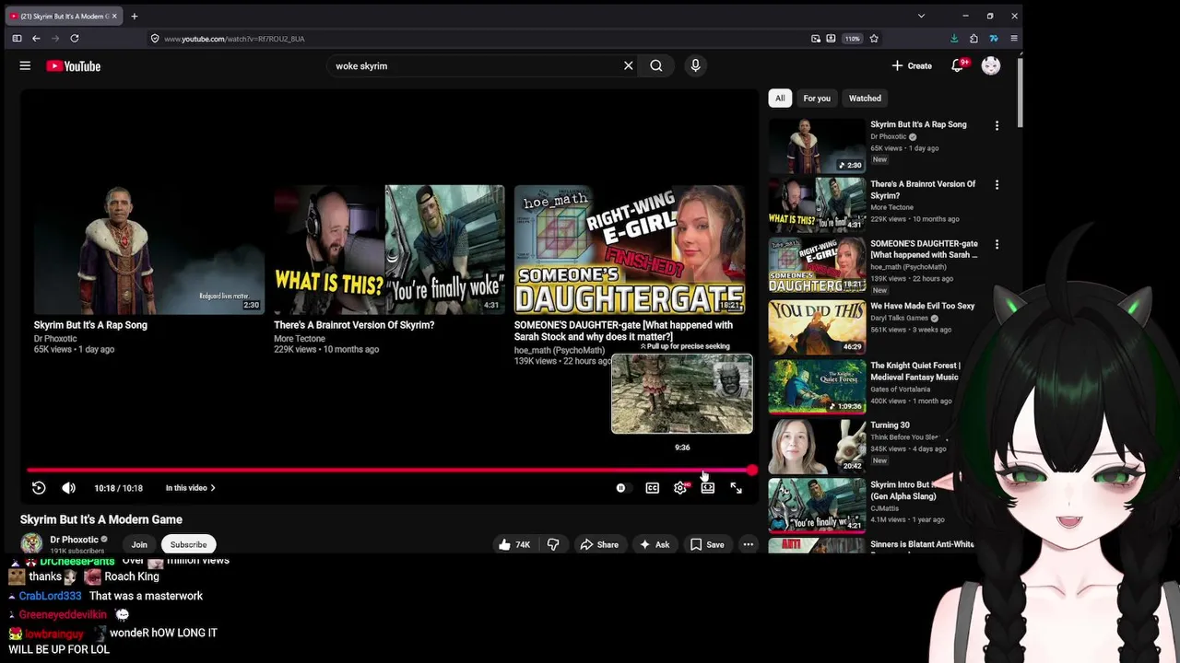The height and width of the screenshot is (663, 1180).
Task: Open options for 'There's A Brainrot Version' sidebar video
Action: pos(997,185)
